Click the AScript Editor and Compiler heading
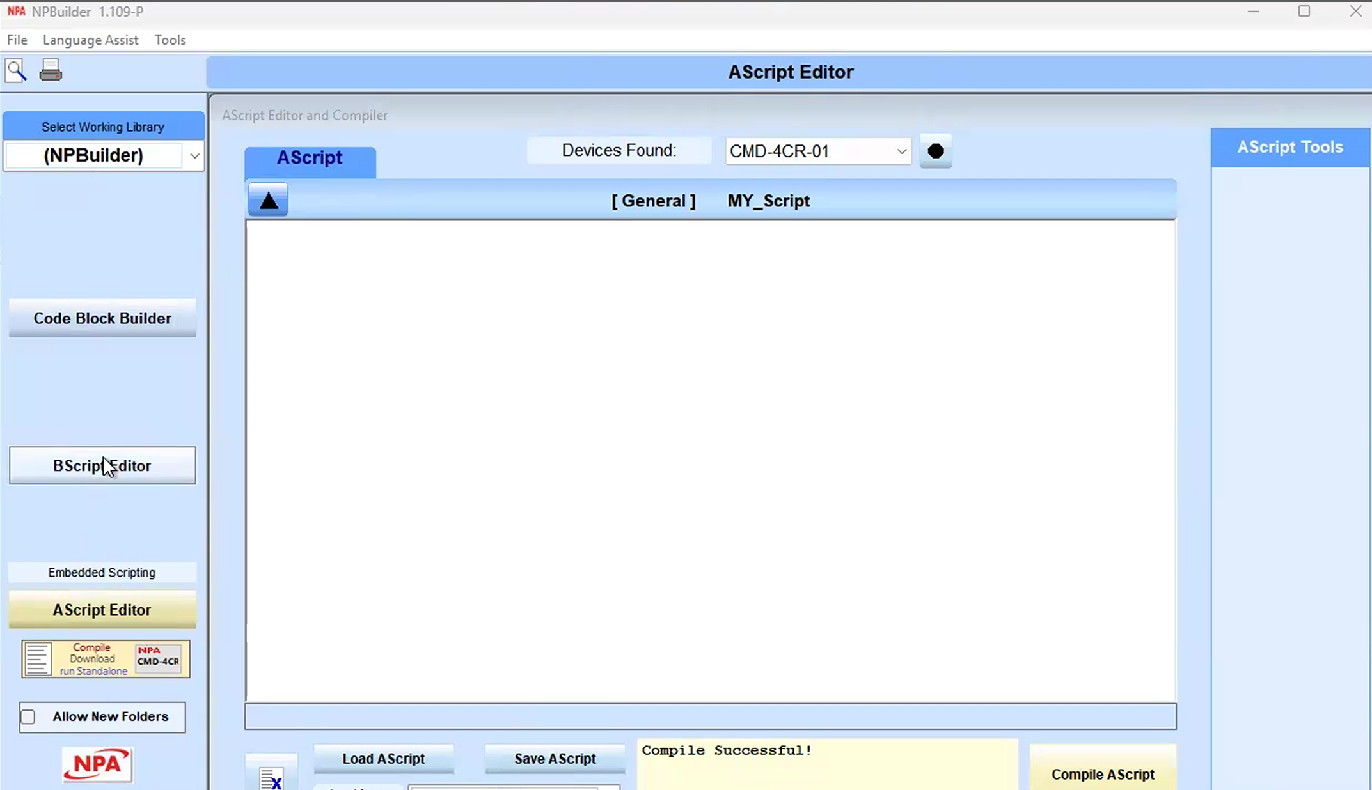 click(304, 115)
